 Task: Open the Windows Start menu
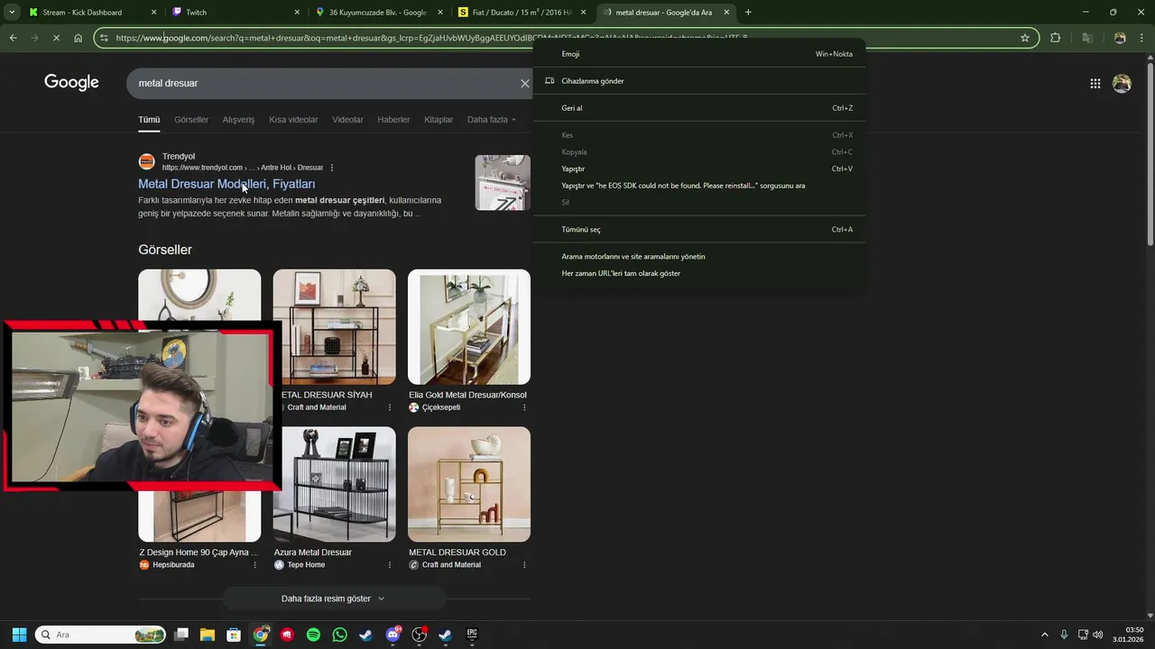[19, 635]
